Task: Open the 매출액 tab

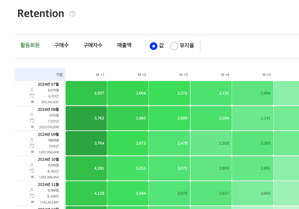Action: (124, 45)
